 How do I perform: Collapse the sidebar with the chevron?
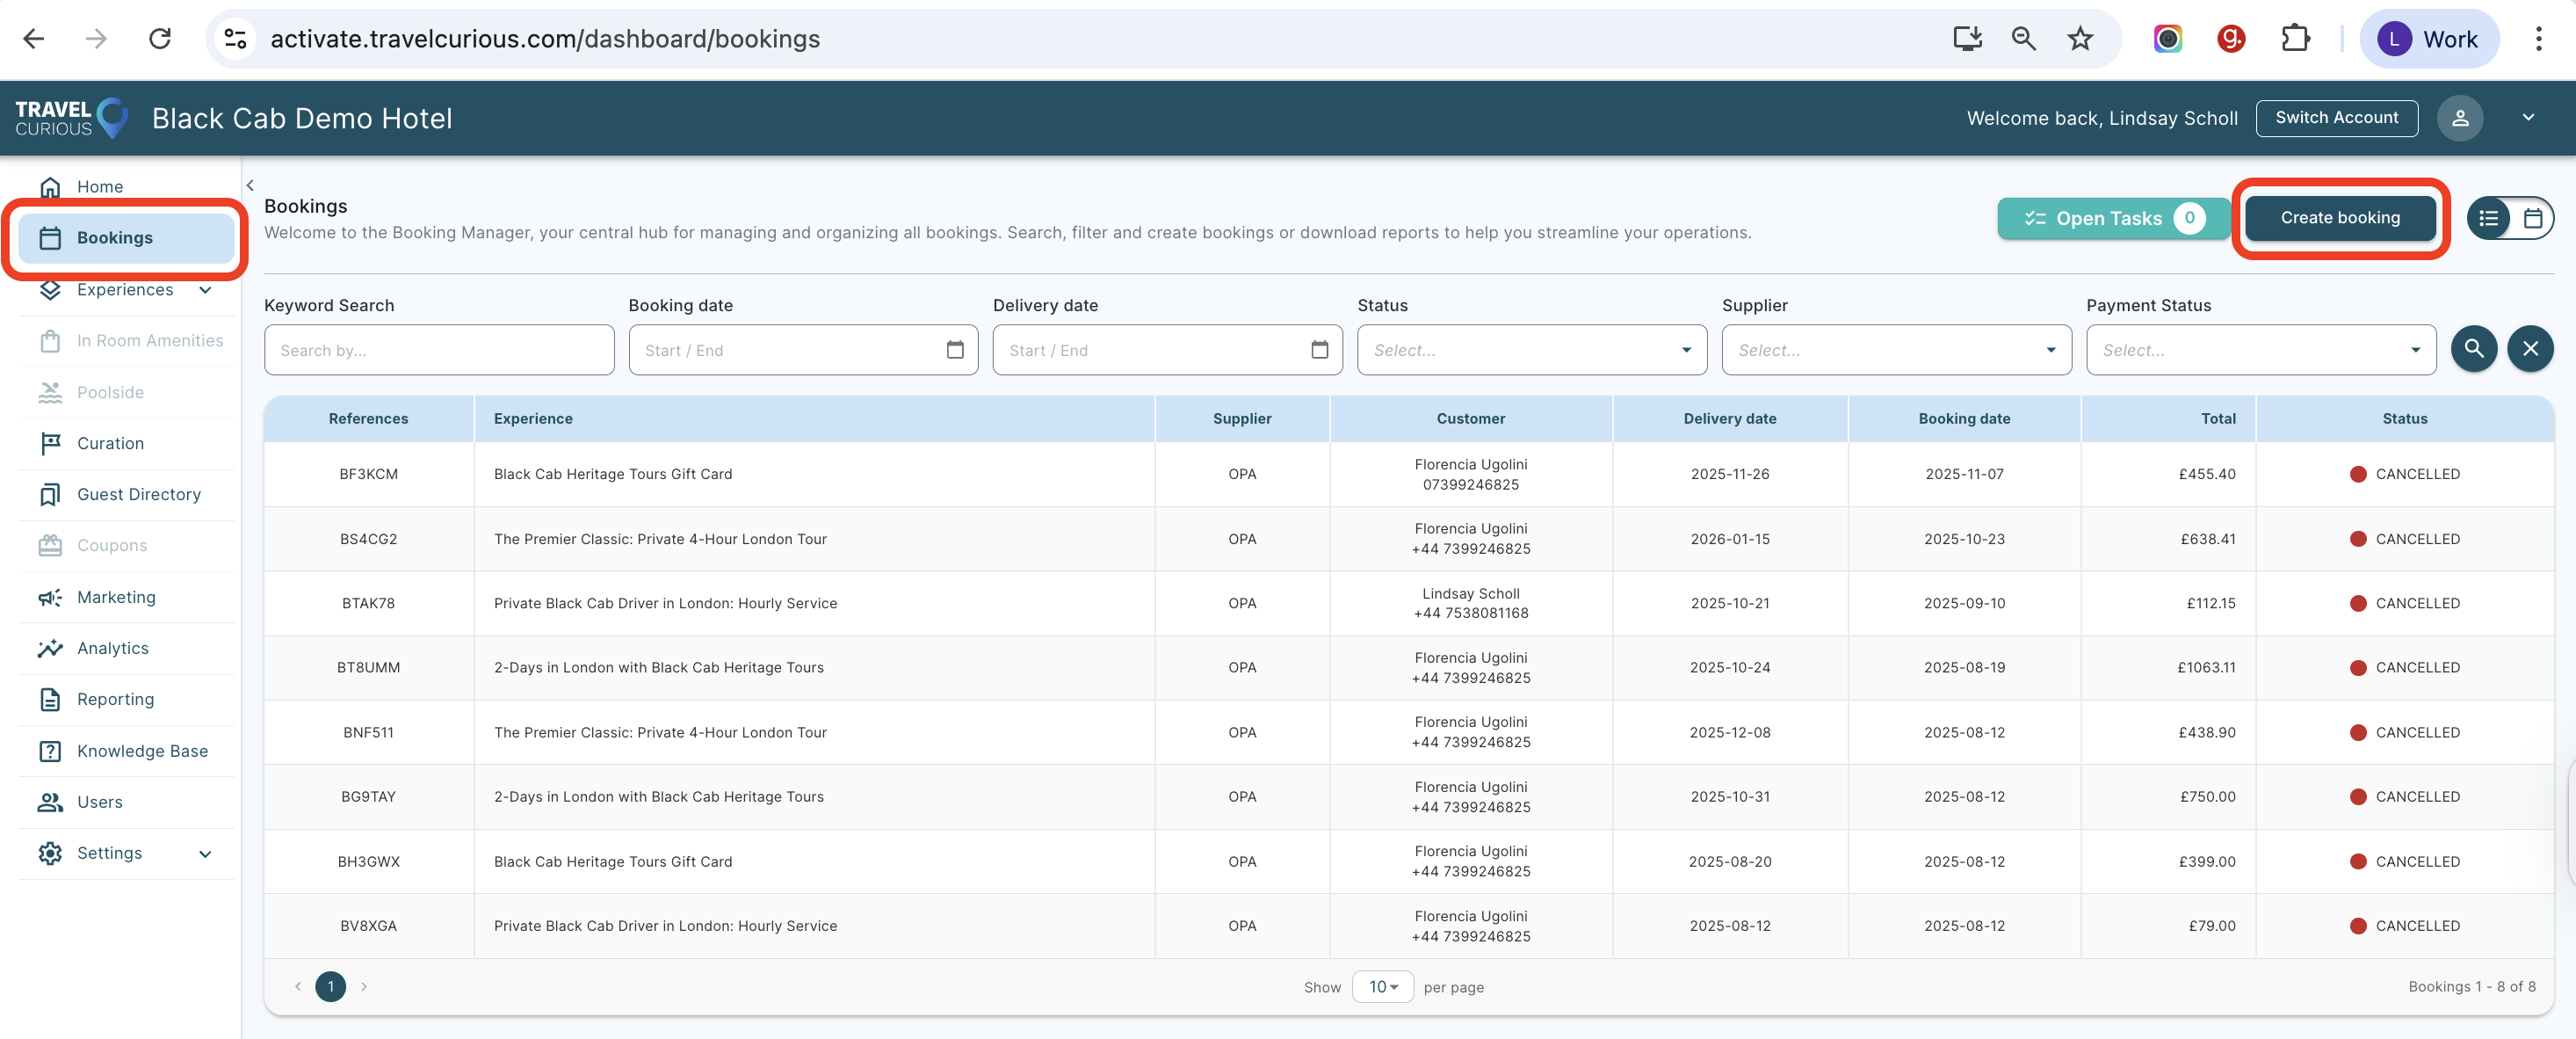250,185
